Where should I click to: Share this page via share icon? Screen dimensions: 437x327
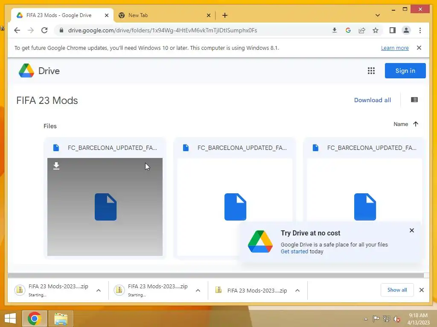(x=362, y=30)
